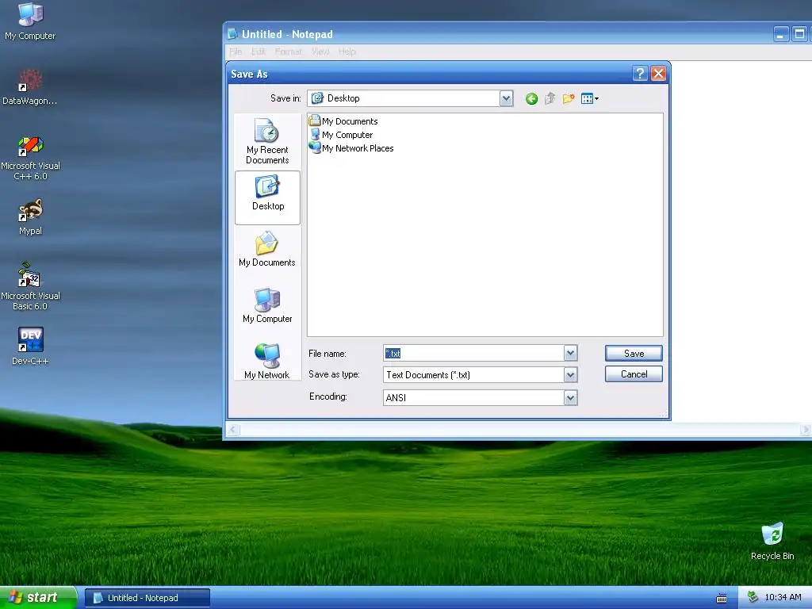812x609 pixels.
Task: Select My Network Places in file list
Action: click(x=351, y=148)
